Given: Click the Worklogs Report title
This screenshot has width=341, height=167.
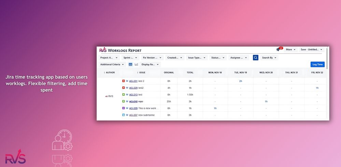Looking at the screenshot, I should [125, 50].
